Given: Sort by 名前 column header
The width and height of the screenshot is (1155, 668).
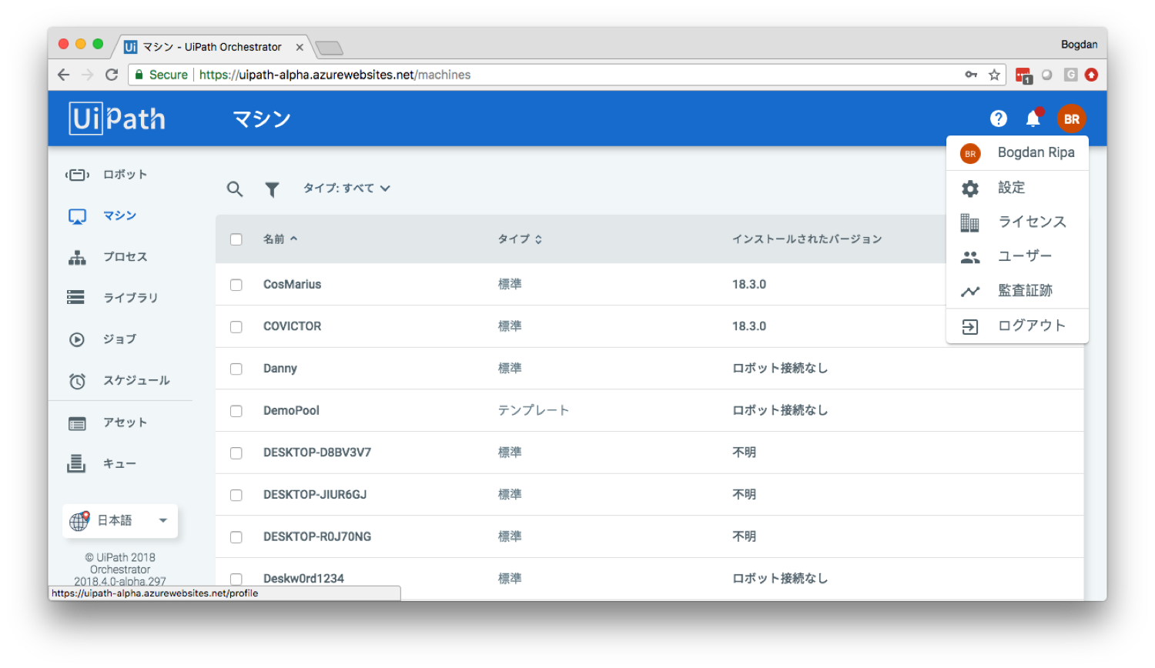Looking at the screenshot, I should point(280,239).
